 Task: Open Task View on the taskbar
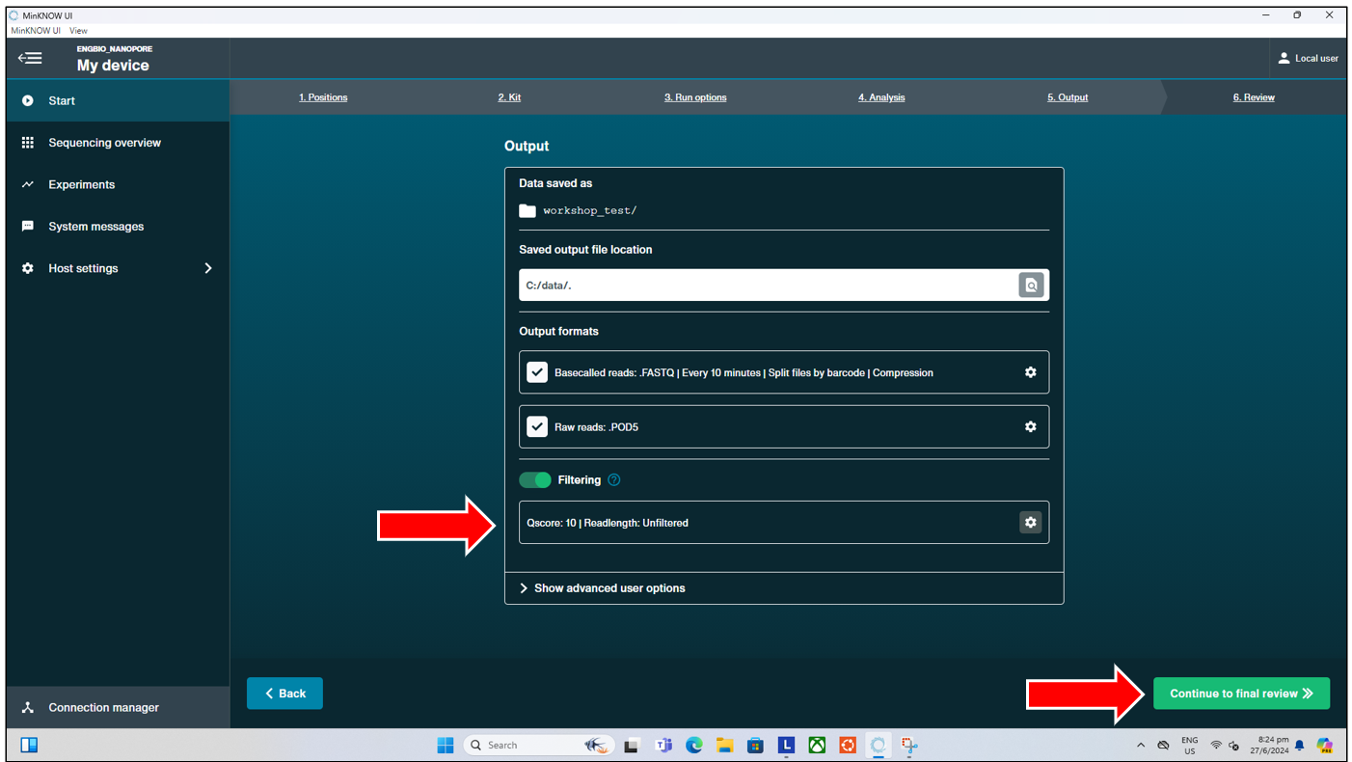632,745
